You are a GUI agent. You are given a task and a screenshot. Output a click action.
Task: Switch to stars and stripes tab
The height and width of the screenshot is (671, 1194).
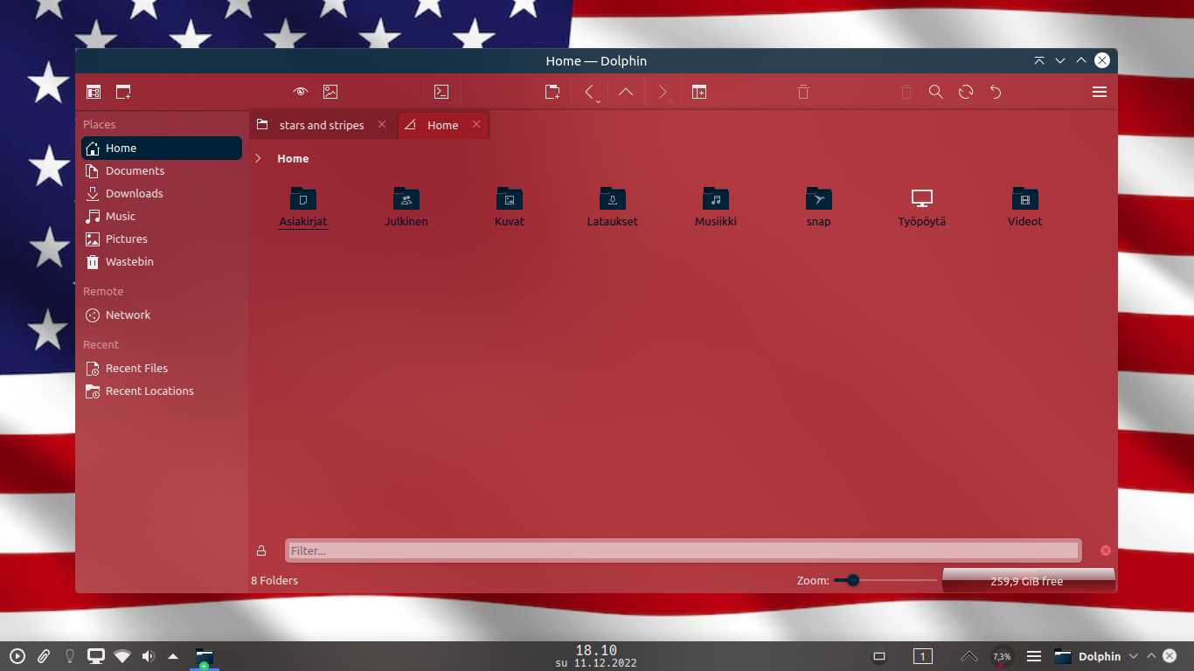(x=322, y=125)
